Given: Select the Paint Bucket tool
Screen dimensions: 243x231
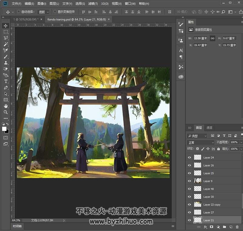Looking at the screenshot, I should 6,75.
